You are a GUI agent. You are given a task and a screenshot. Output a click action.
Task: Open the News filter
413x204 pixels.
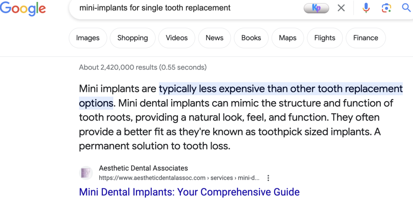coord(214,38)
